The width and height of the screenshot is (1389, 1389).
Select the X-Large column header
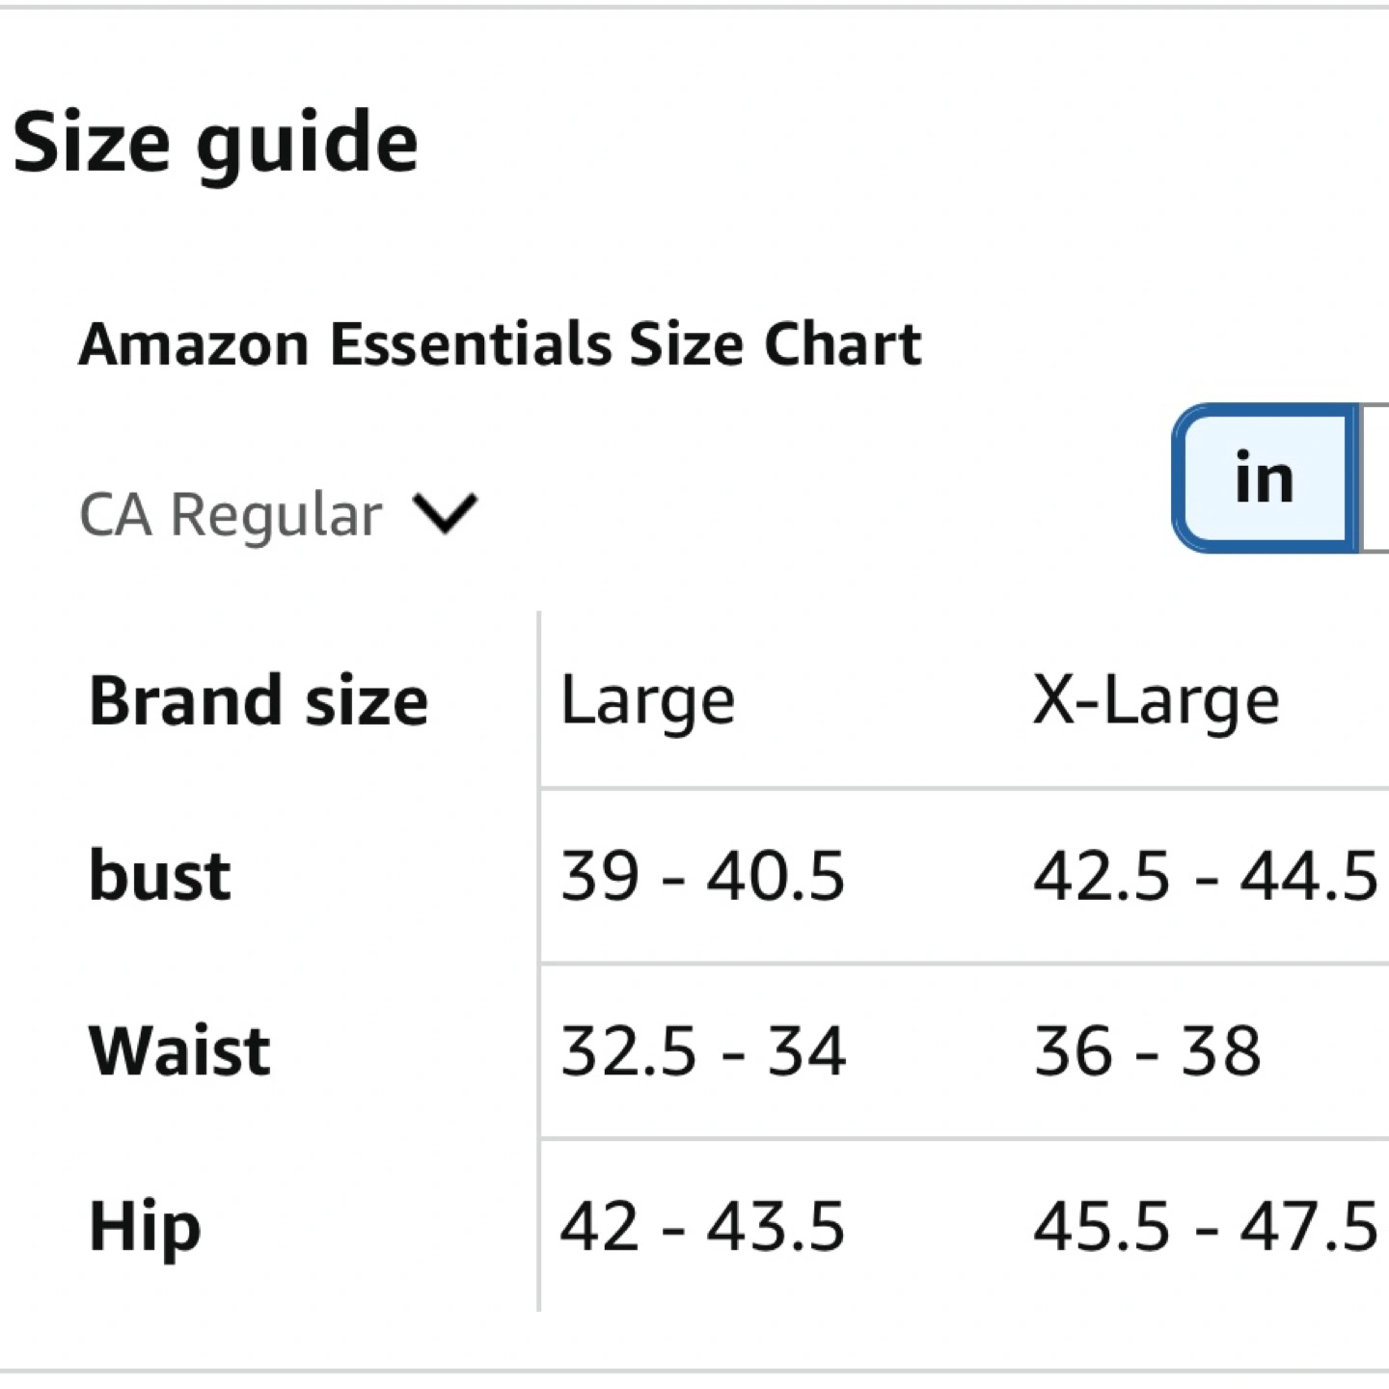[x=1156, y=700]
